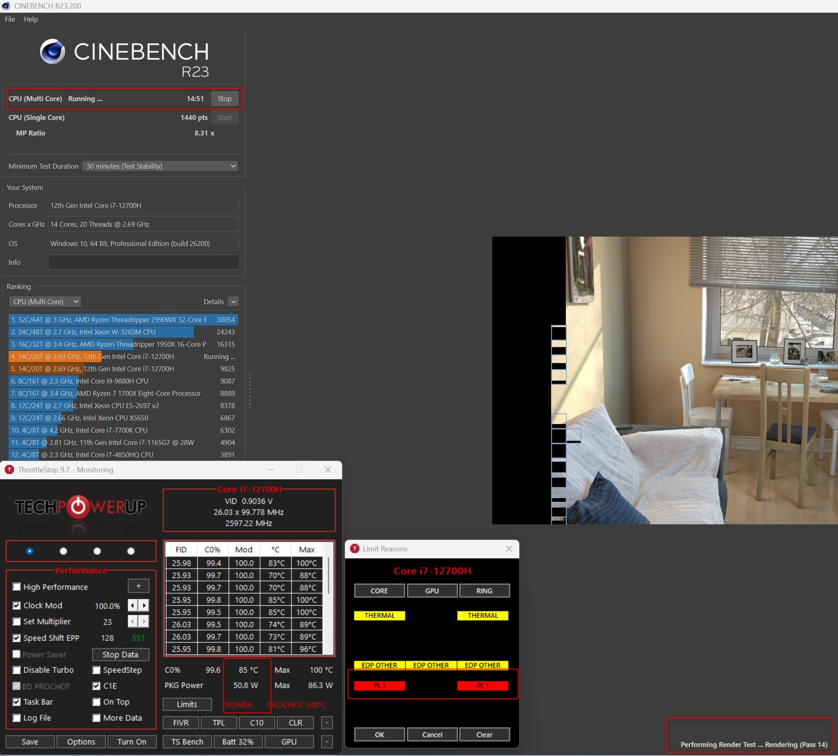Enable the Disable Turbo checkbox
This screenshot has width=838, height=756.
click(17, 670)
